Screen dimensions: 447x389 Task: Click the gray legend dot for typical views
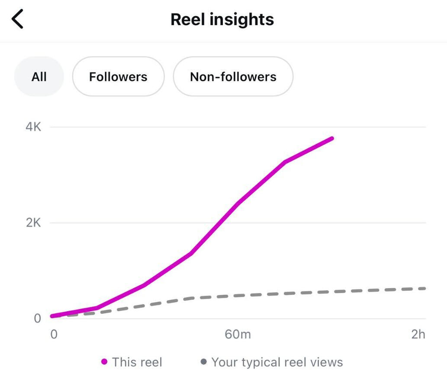click(204, 362)
